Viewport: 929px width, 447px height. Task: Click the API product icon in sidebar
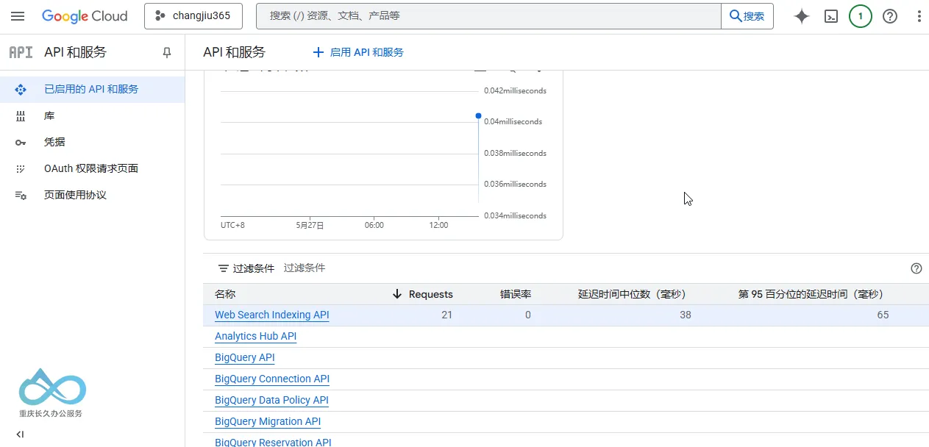tap(21, 52)
